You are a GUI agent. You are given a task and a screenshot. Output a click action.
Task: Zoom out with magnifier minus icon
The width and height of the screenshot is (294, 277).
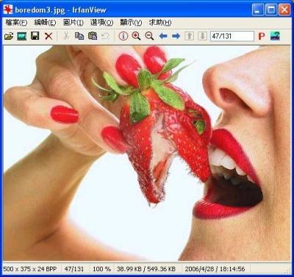(x=149, y=36)
